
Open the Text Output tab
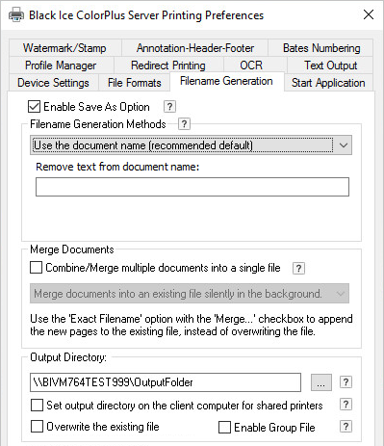pyautogui.click(x=330, y=66)
